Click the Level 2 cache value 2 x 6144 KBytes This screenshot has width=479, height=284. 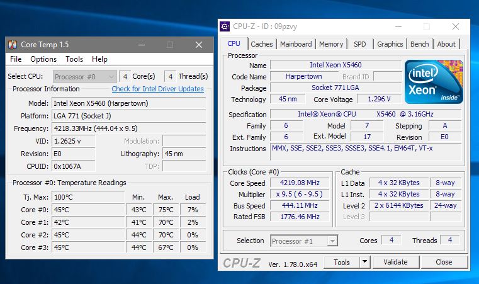tap(398, 205)
